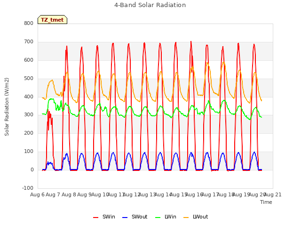
Task: Click the 800 y-axis tick label
Action: click(x=29, y=23)
